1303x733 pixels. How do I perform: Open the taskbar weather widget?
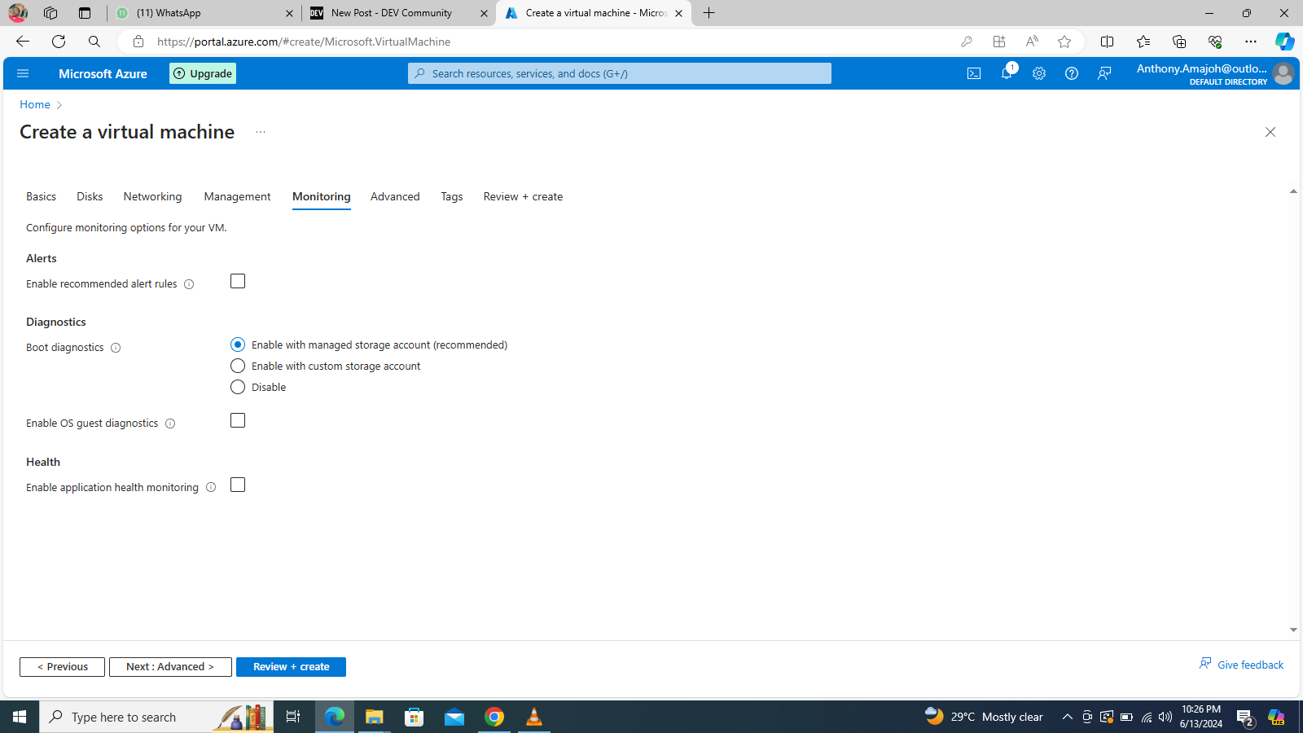click(984, 717)
